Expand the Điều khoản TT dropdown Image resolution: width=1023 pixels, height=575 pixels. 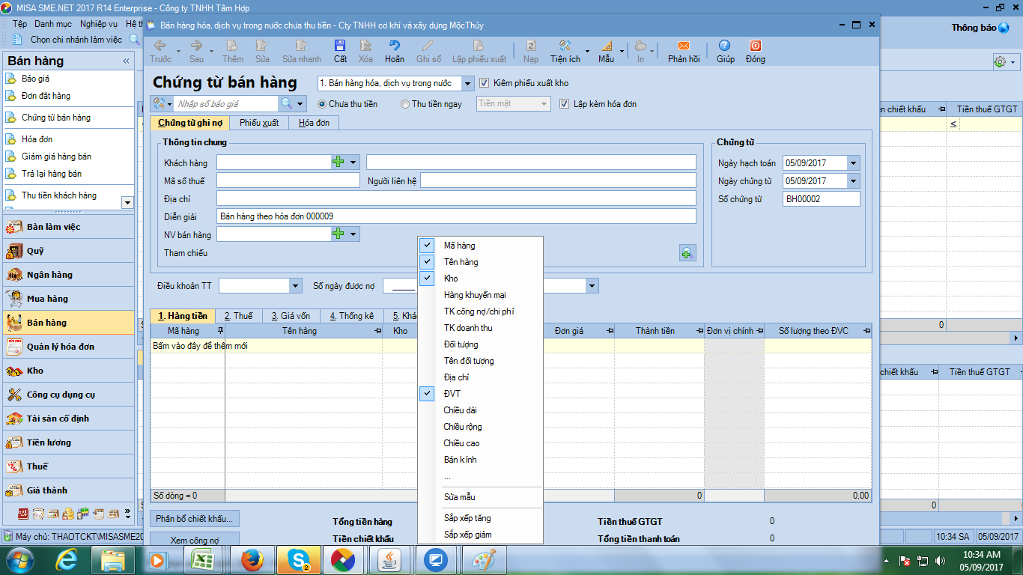click(x=294, y=285)
